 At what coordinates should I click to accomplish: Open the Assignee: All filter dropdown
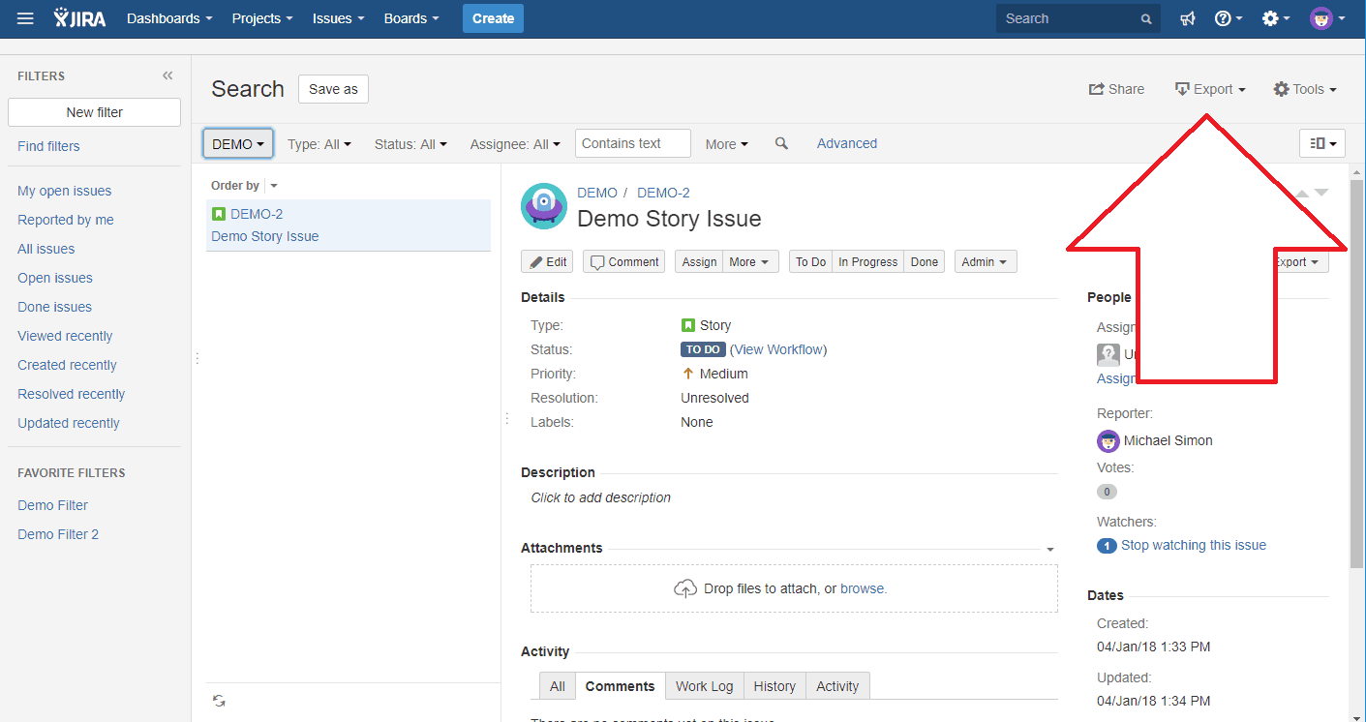click(x=514, y=143)
